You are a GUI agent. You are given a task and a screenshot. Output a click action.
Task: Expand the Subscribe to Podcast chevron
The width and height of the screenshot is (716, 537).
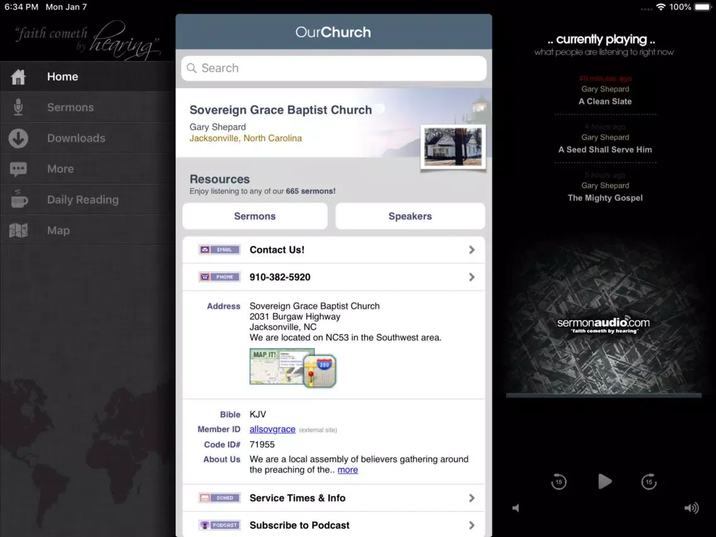pyautogui.click(x=471, y=525)
